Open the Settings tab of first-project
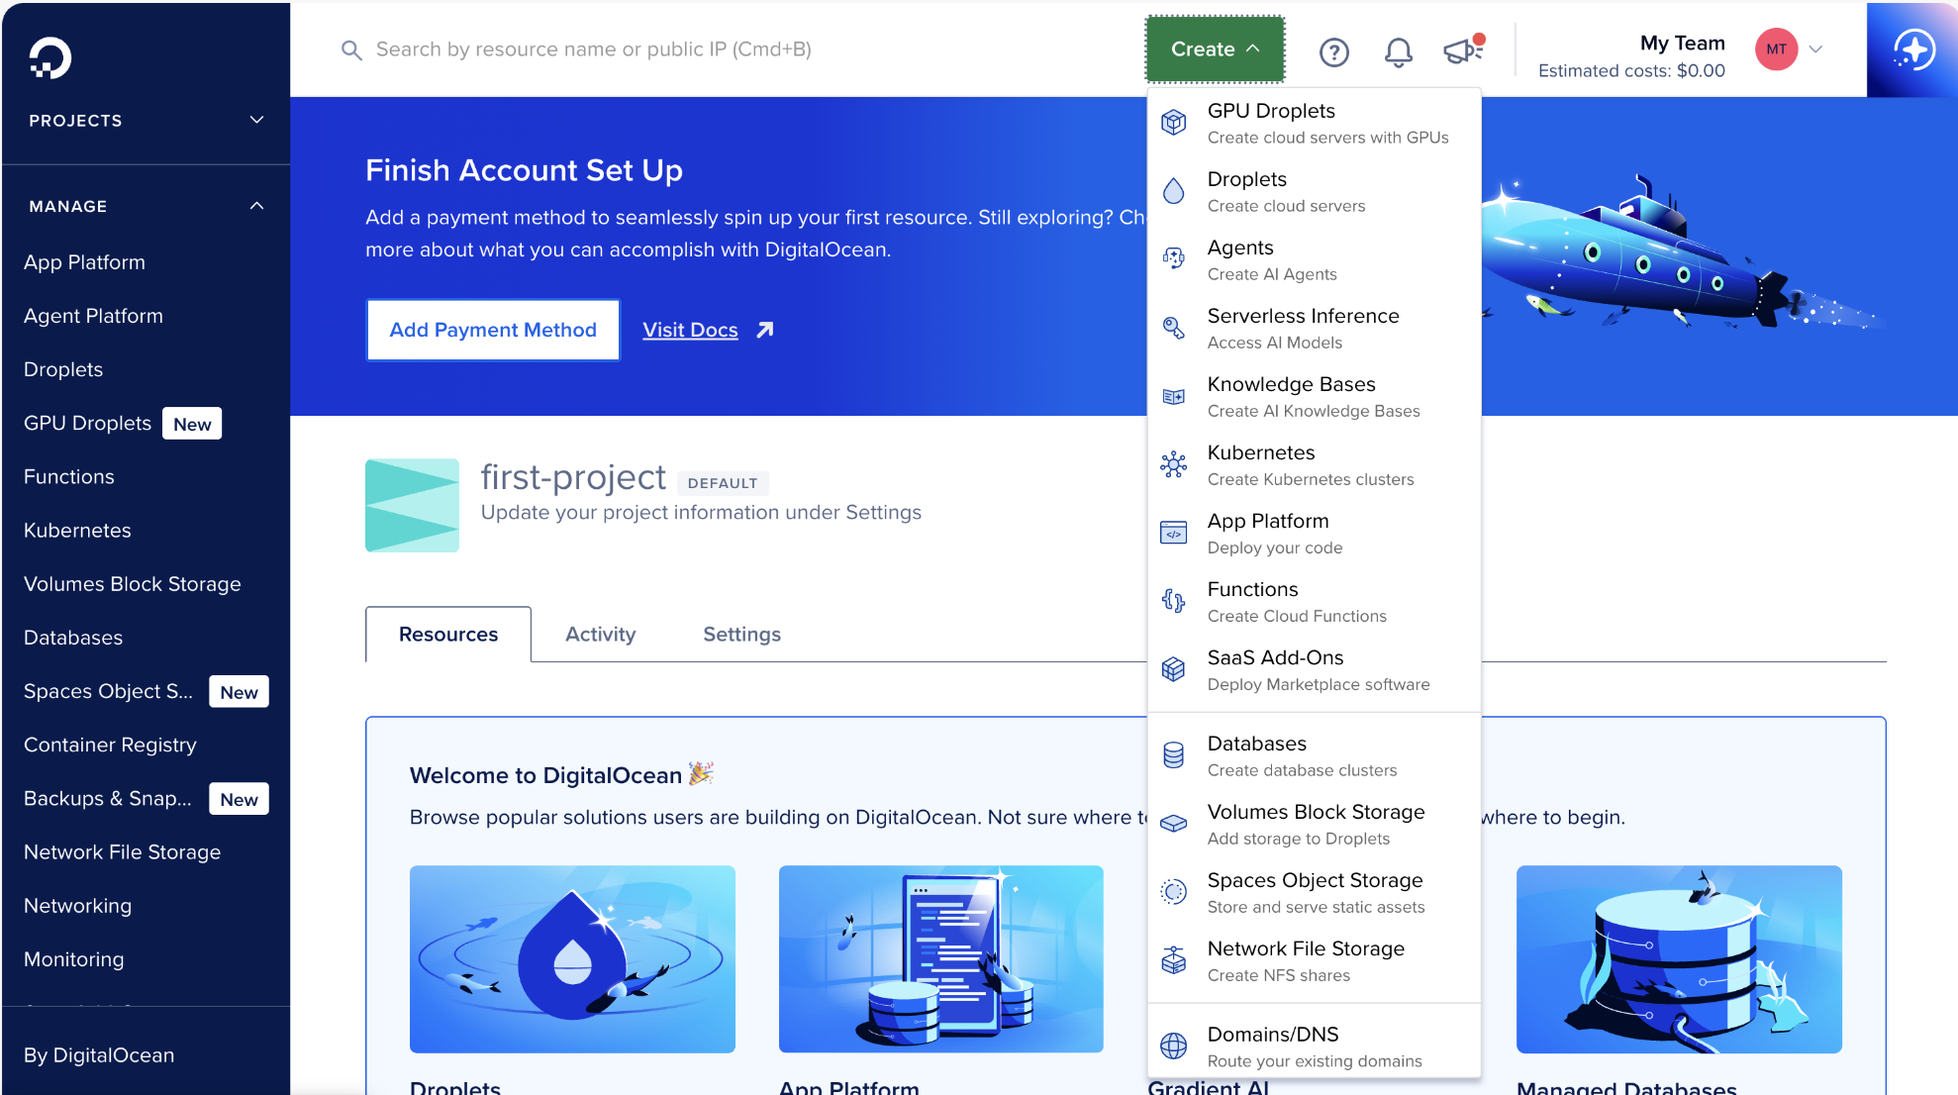The height and width of the screenshot is (1095, 1958). [x=740, y=634]
